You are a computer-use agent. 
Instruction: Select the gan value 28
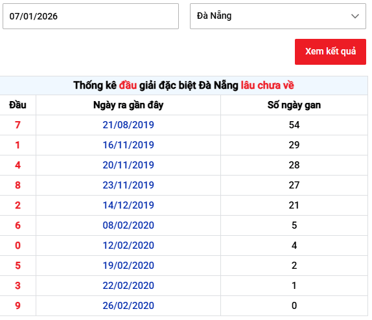click(294, 165)
